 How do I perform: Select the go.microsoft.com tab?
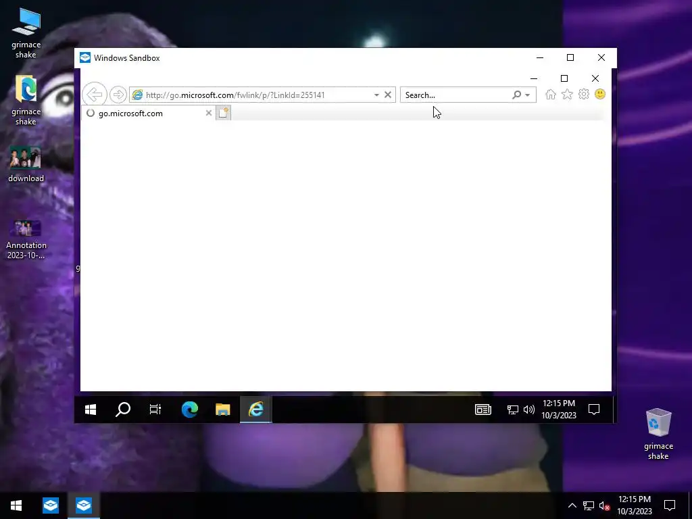[x=148, y=114]
